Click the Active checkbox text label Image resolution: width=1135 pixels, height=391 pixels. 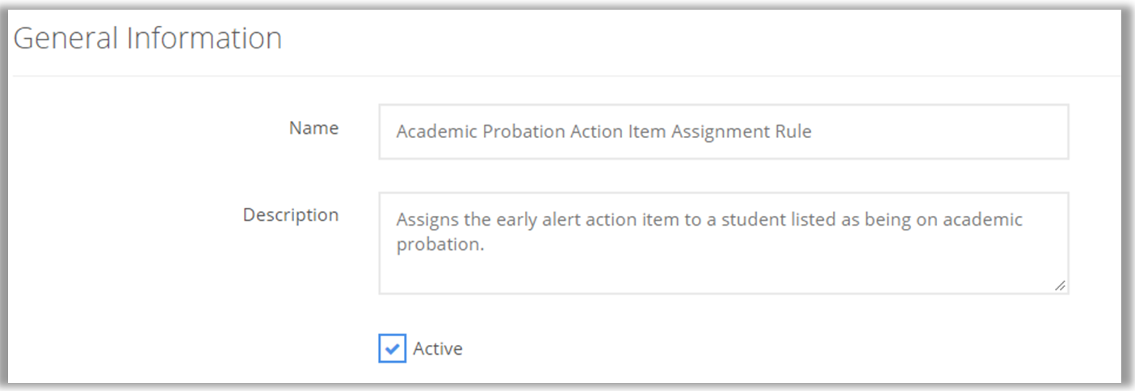click(x=438, y=349)
